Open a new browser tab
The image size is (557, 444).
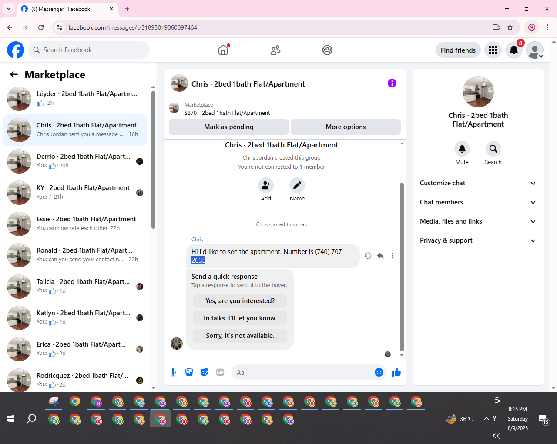click(127, 9)
